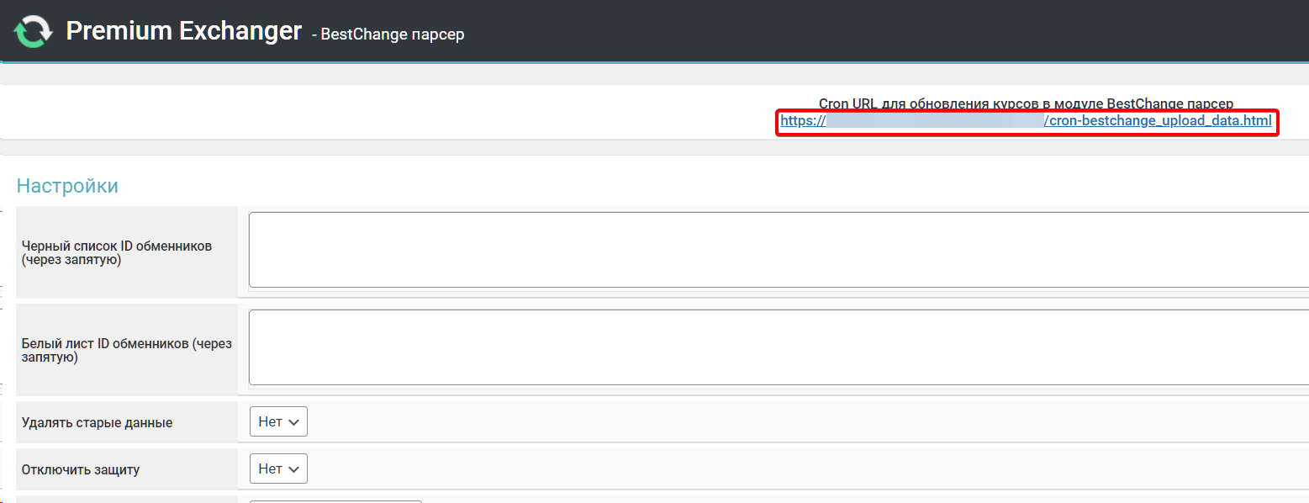This screenshot has height=503, width=1309.
Task: Click the blurred domain part of Cron URL
Action: pos(934,121)
